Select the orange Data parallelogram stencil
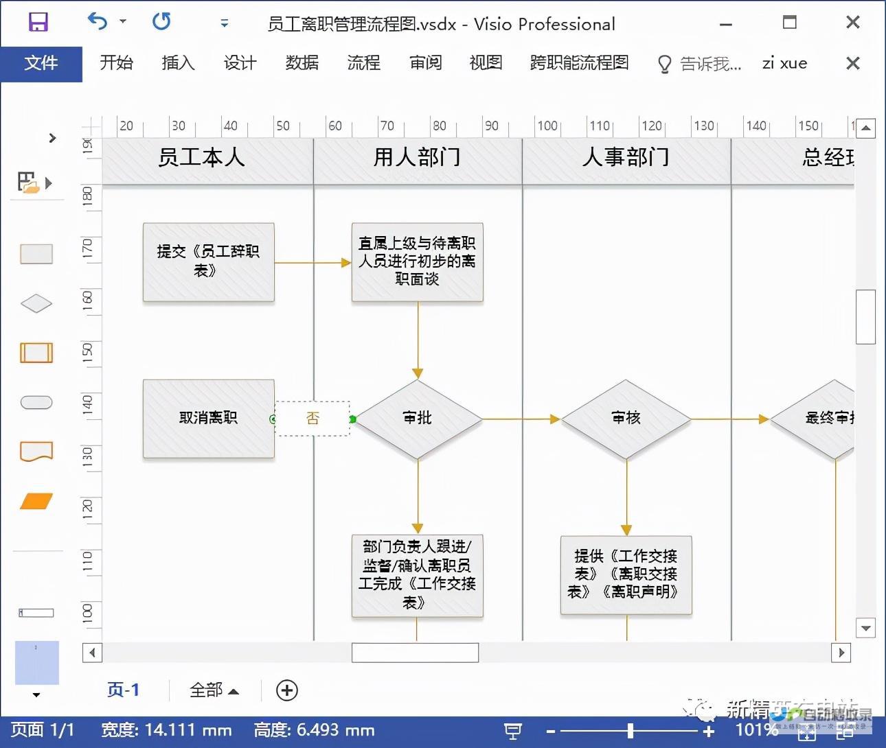The width and height of the screenshot is (886, 748). tap(36, 501)
